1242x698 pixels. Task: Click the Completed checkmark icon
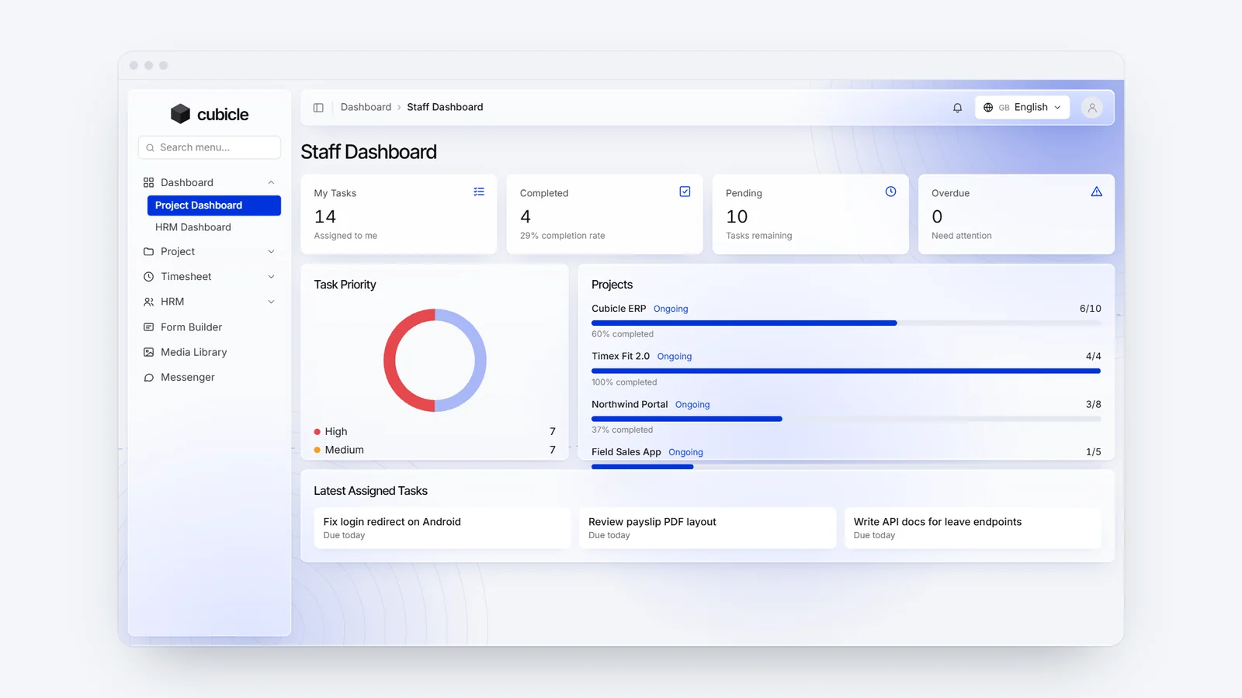click(685, 192)
